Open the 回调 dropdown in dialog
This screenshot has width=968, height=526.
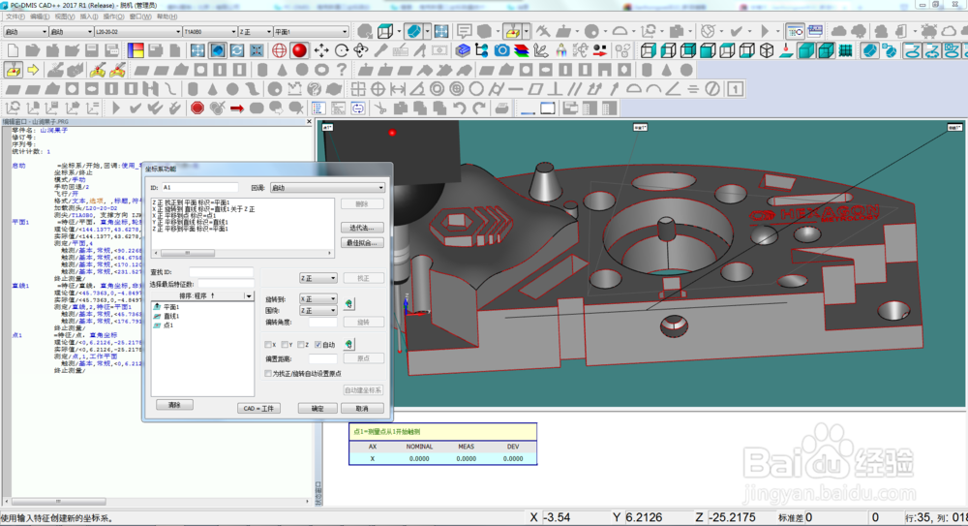coord(327,187)
